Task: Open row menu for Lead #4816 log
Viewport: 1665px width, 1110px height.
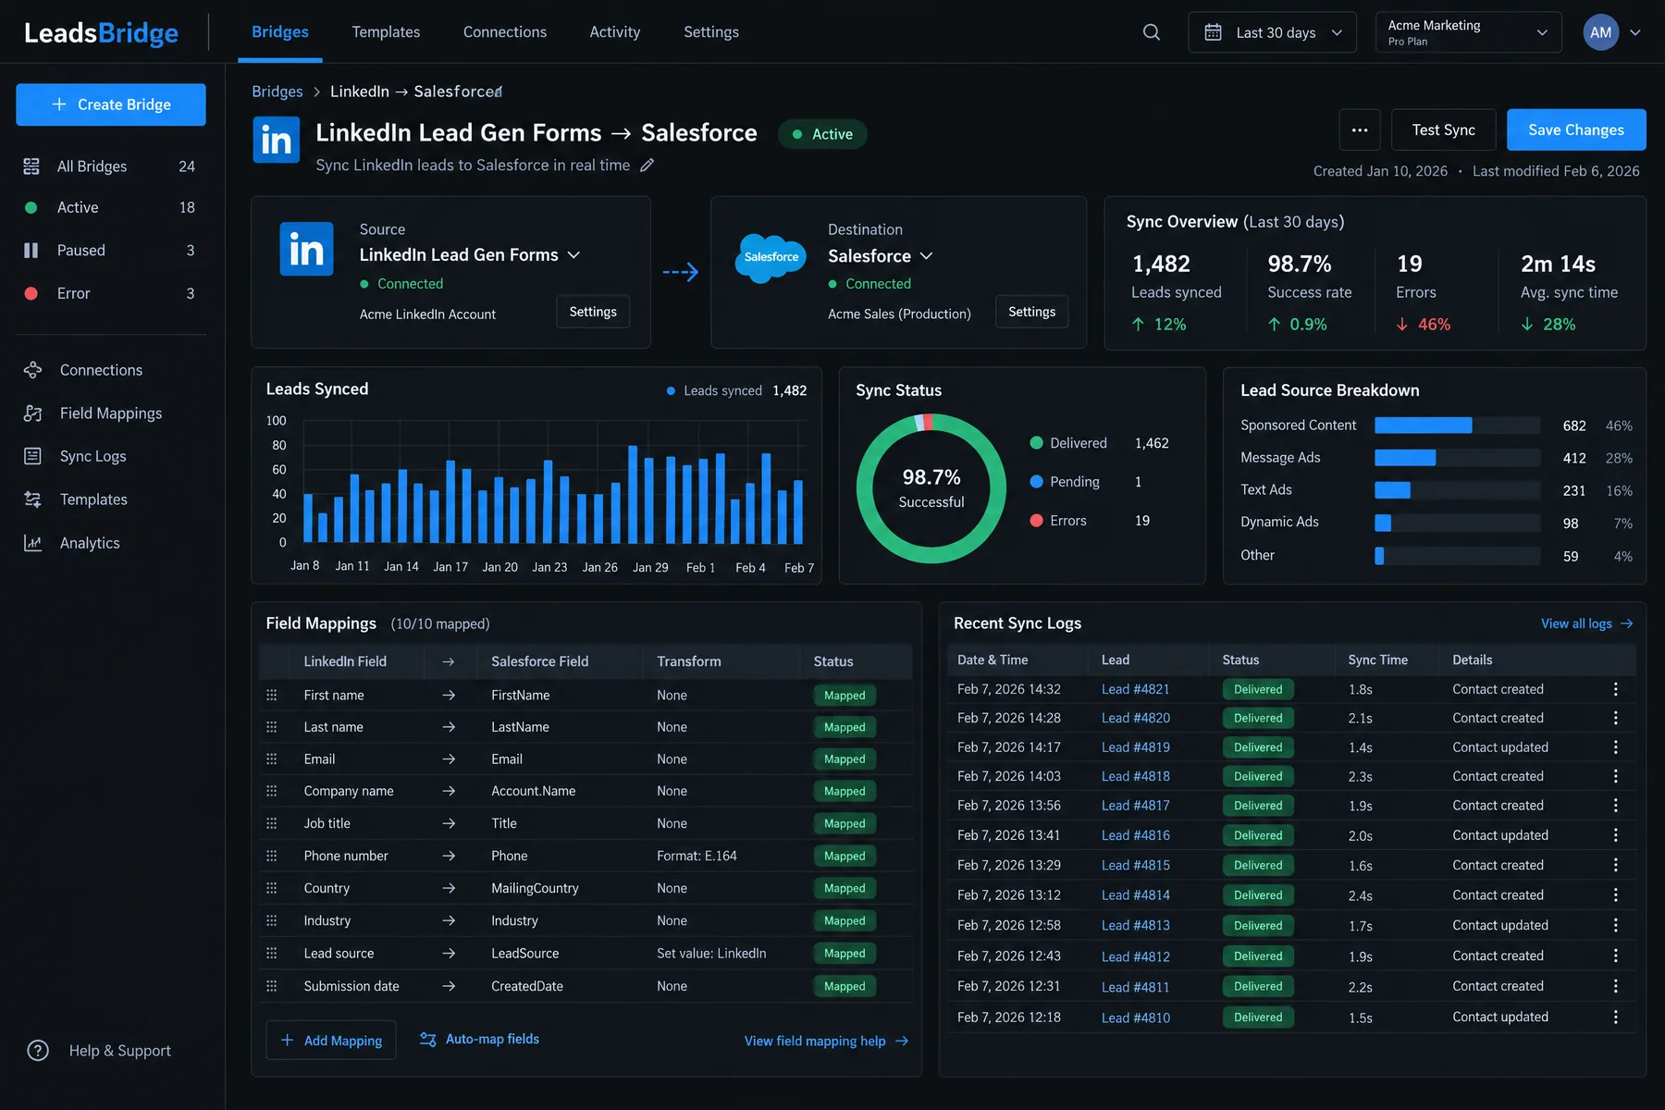Action: tap(1615, 835)
